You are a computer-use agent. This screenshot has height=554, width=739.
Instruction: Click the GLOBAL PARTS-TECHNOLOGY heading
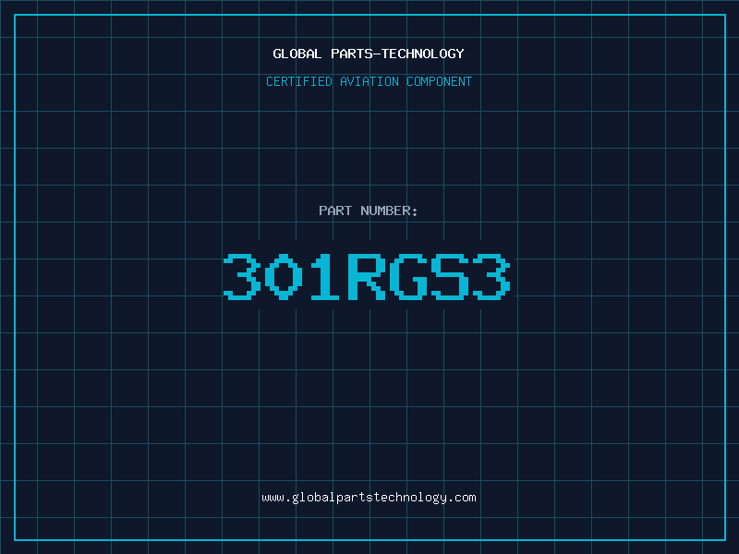369,54
